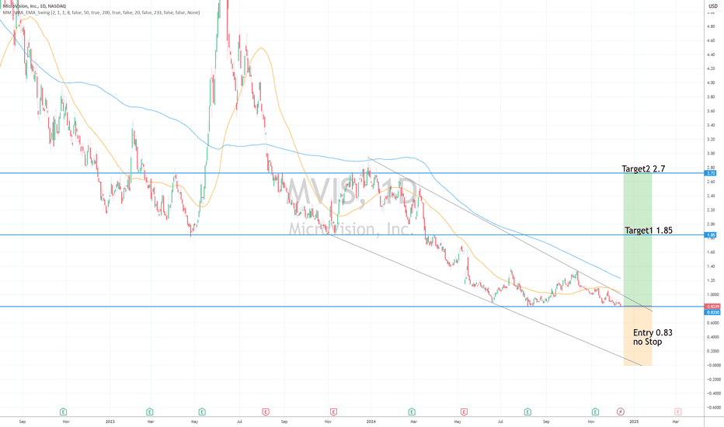Click the MicroVision, Inc., 1D, NASDAQ symbol title
Screen dimensions: 724x427
tap(34, 6)
